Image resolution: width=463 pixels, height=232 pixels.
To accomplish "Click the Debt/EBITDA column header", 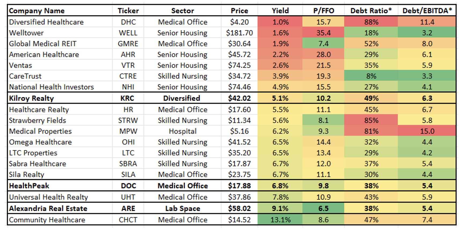I will (427, 11).
